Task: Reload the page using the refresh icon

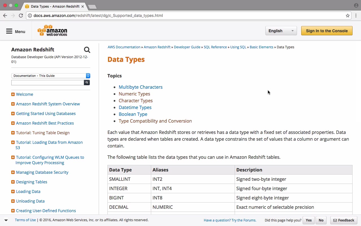Action: (x=21, y=16)
